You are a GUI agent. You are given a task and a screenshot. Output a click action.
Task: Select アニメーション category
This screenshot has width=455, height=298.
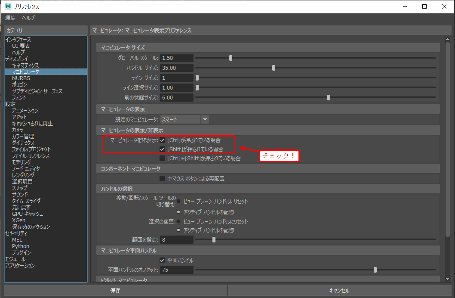(x=25, y=110)
